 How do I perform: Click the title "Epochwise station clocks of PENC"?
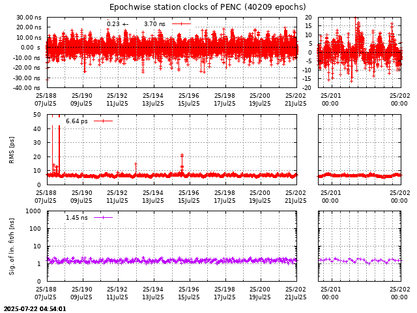coord(175,7)
